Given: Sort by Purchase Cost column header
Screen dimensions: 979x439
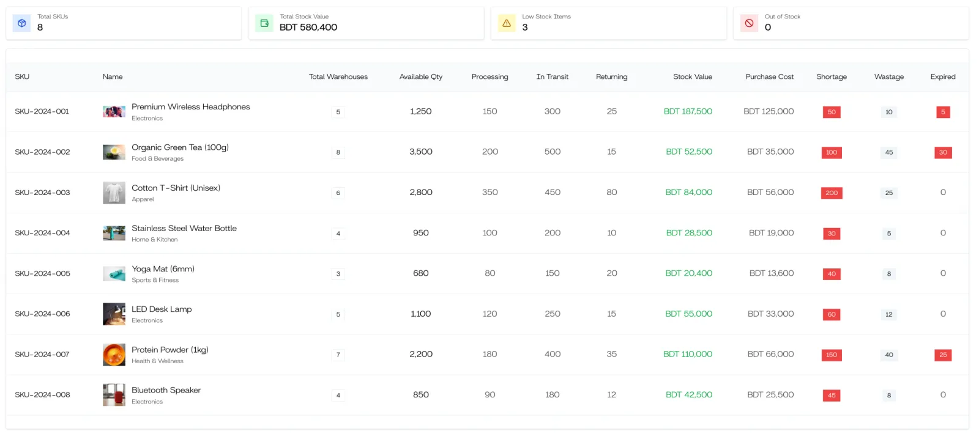Looking at the screenshot, I should click(770, 77).
